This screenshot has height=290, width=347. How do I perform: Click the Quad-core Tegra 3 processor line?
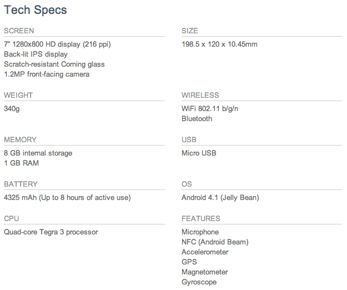(51, 232)
